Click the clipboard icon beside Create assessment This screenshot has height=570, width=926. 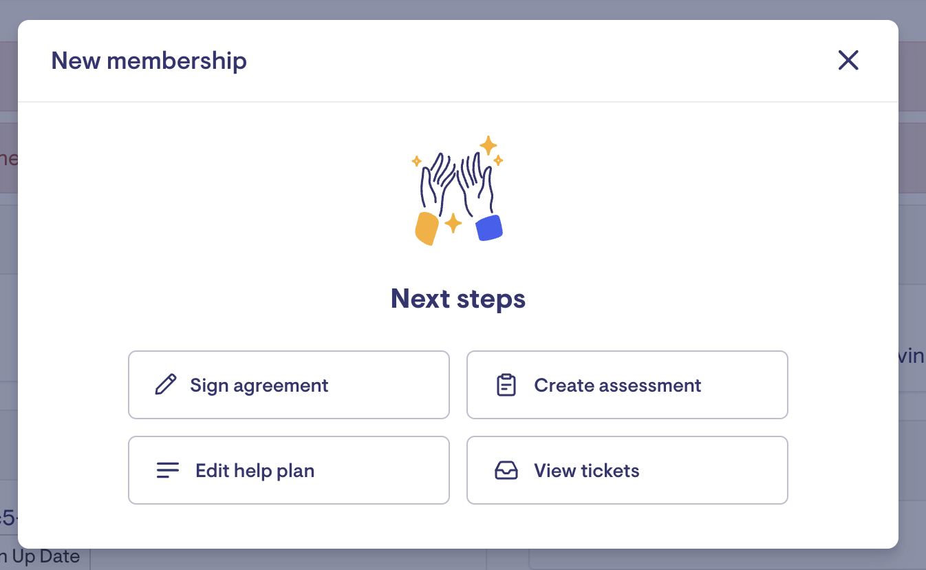click(x=506, y=385)
